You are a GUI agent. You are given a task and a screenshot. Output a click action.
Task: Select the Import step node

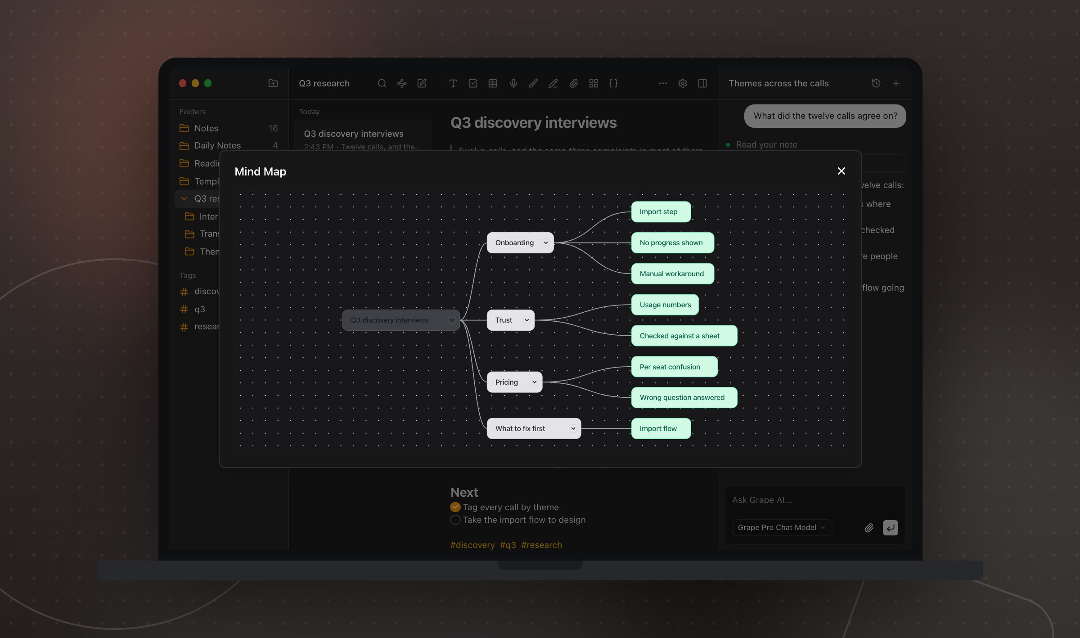pyautogui.click(x=661, y=212)
